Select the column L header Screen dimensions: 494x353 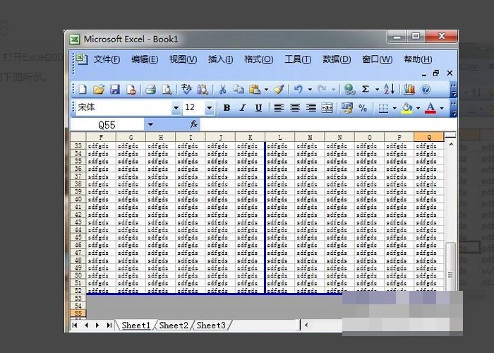pos(279,137)
